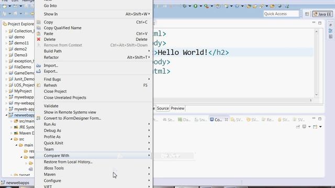Click the red Delete X icon
Viewport: 335px width, 188px height.
tap(39, 39)
